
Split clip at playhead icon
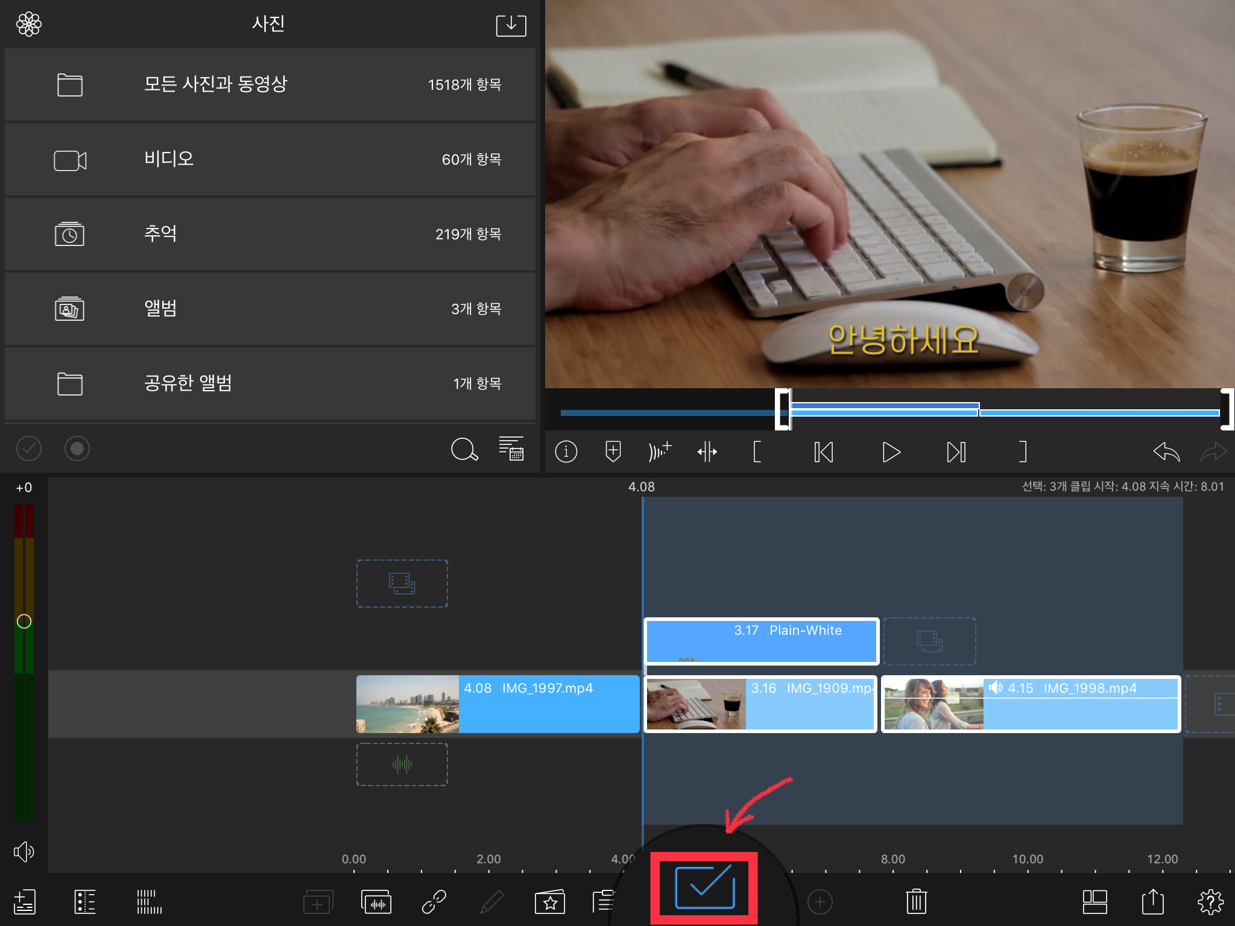click(x=707, y=452)
